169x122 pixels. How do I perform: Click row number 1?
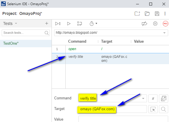pos(57,49)
